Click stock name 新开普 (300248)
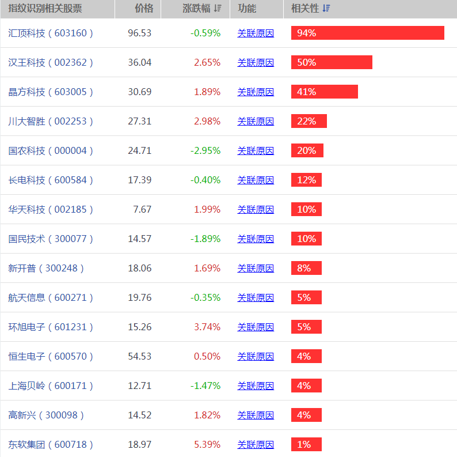Screen dimensions: 457x457 (x=46, y=269)
